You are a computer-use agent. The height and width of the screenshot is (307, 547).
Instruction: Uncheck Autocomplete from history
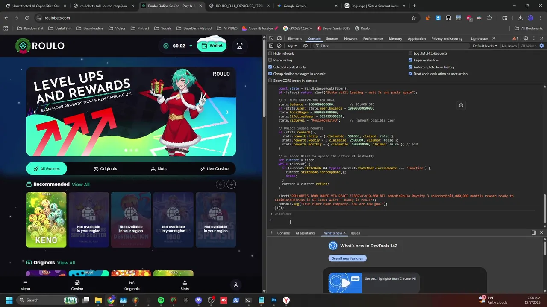[x=410, y=67]
